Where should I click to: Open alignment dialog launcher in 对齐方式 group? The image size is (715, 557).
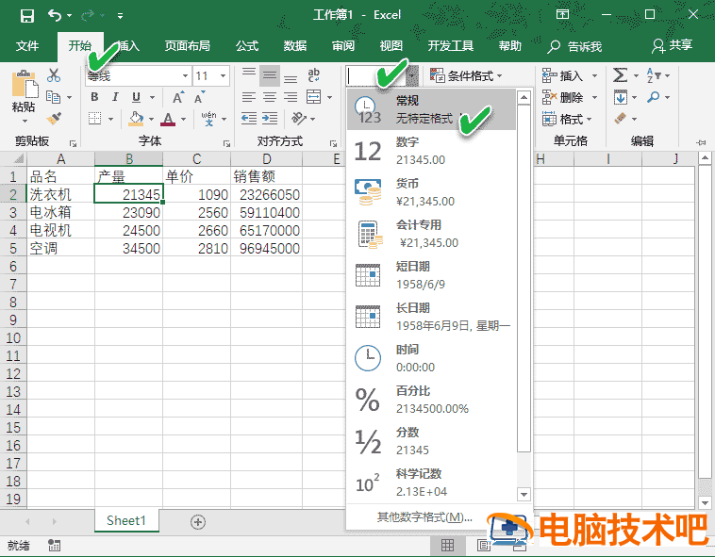333,143
